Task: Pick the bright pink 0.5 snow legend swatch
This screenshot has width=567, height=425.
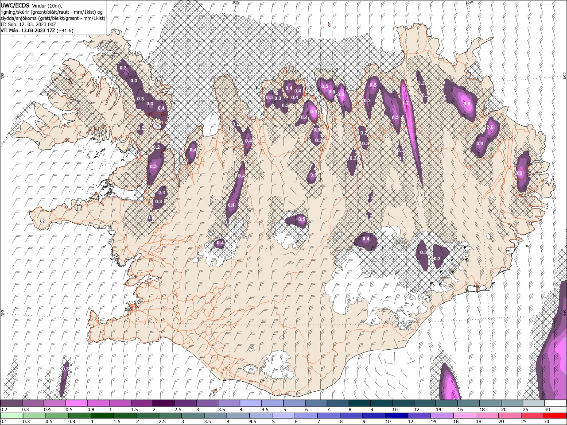Action: click(76, 403)
